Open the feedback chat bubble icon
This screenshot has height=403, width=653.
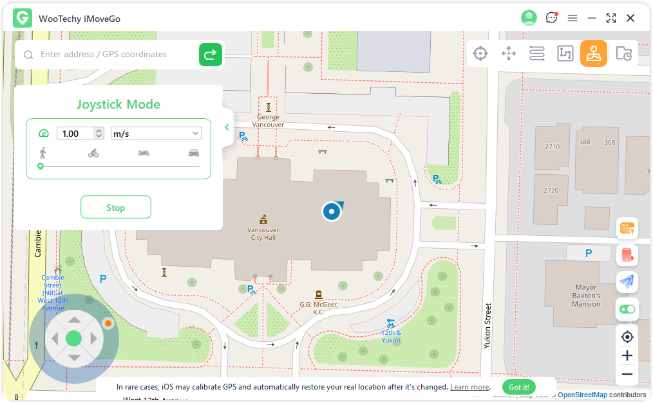click(551, 18)
